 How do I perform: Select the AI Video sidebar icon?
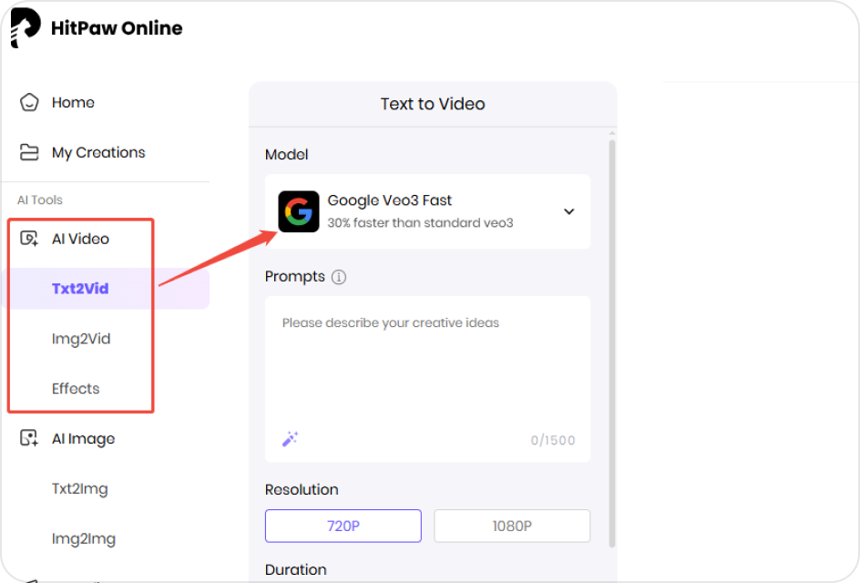pos(27,239)
